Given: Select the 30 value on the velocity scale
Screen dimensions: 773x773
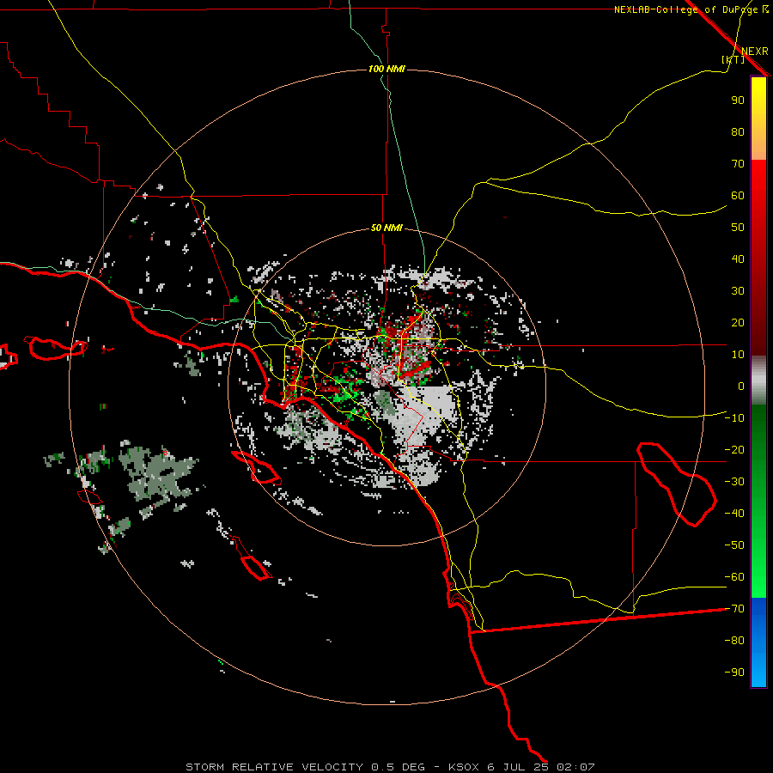Looking at the screenshot, I should [x=738, y=291].
